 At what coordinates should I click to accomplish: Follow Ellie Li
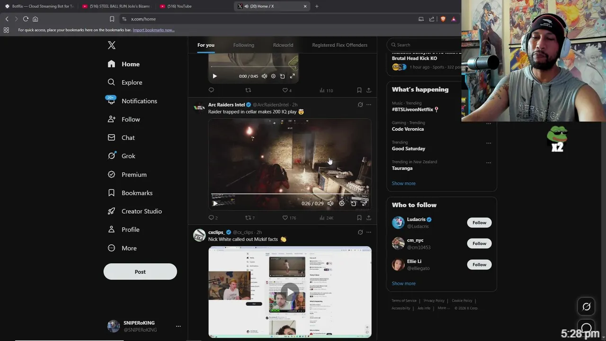(479, 265)
